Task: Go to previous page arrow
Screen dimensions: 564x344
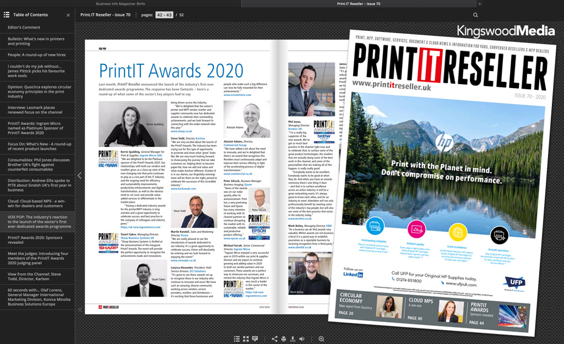Action: click(79, 176)
